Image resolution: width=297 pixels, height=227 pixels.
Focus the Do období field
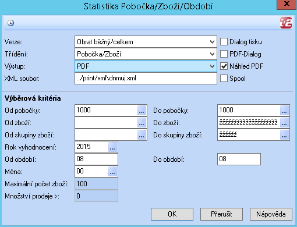point(239,159)
